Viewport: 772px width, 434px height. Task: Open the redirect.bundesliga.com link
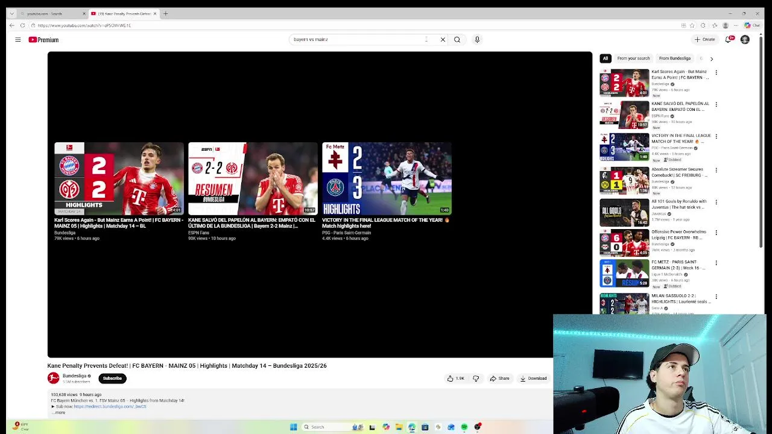110,406
